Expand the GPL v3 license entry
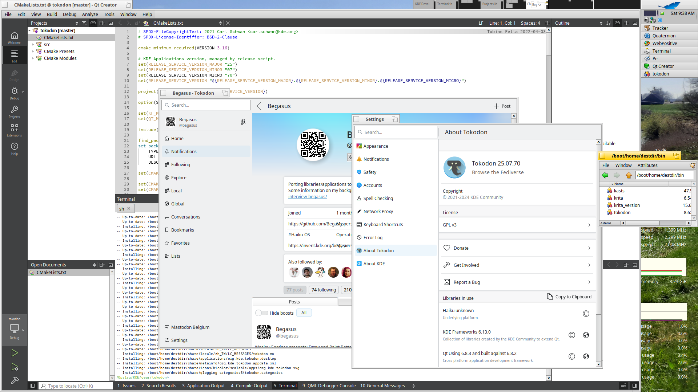 click(x=517, y=225)
